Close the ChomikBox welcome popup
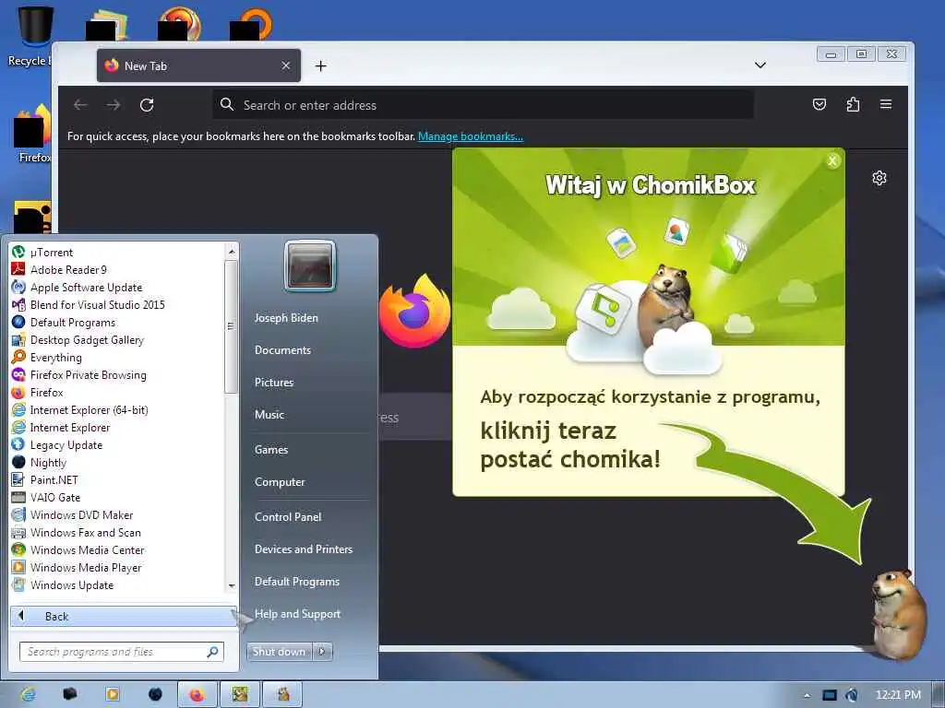Viewport: 945px width, 708px height. pos(832,160)
